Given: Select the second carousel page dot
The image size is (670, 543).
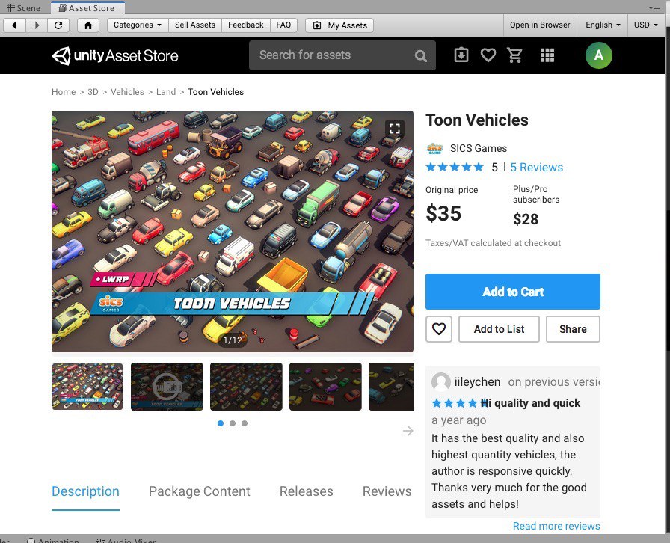Looking at the screenshot, I should pos(233,423).
